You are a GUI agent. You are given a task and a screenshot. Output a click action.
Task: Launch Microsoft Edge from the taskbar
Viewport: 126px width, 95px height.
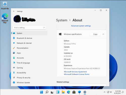(x=69, y=92)
